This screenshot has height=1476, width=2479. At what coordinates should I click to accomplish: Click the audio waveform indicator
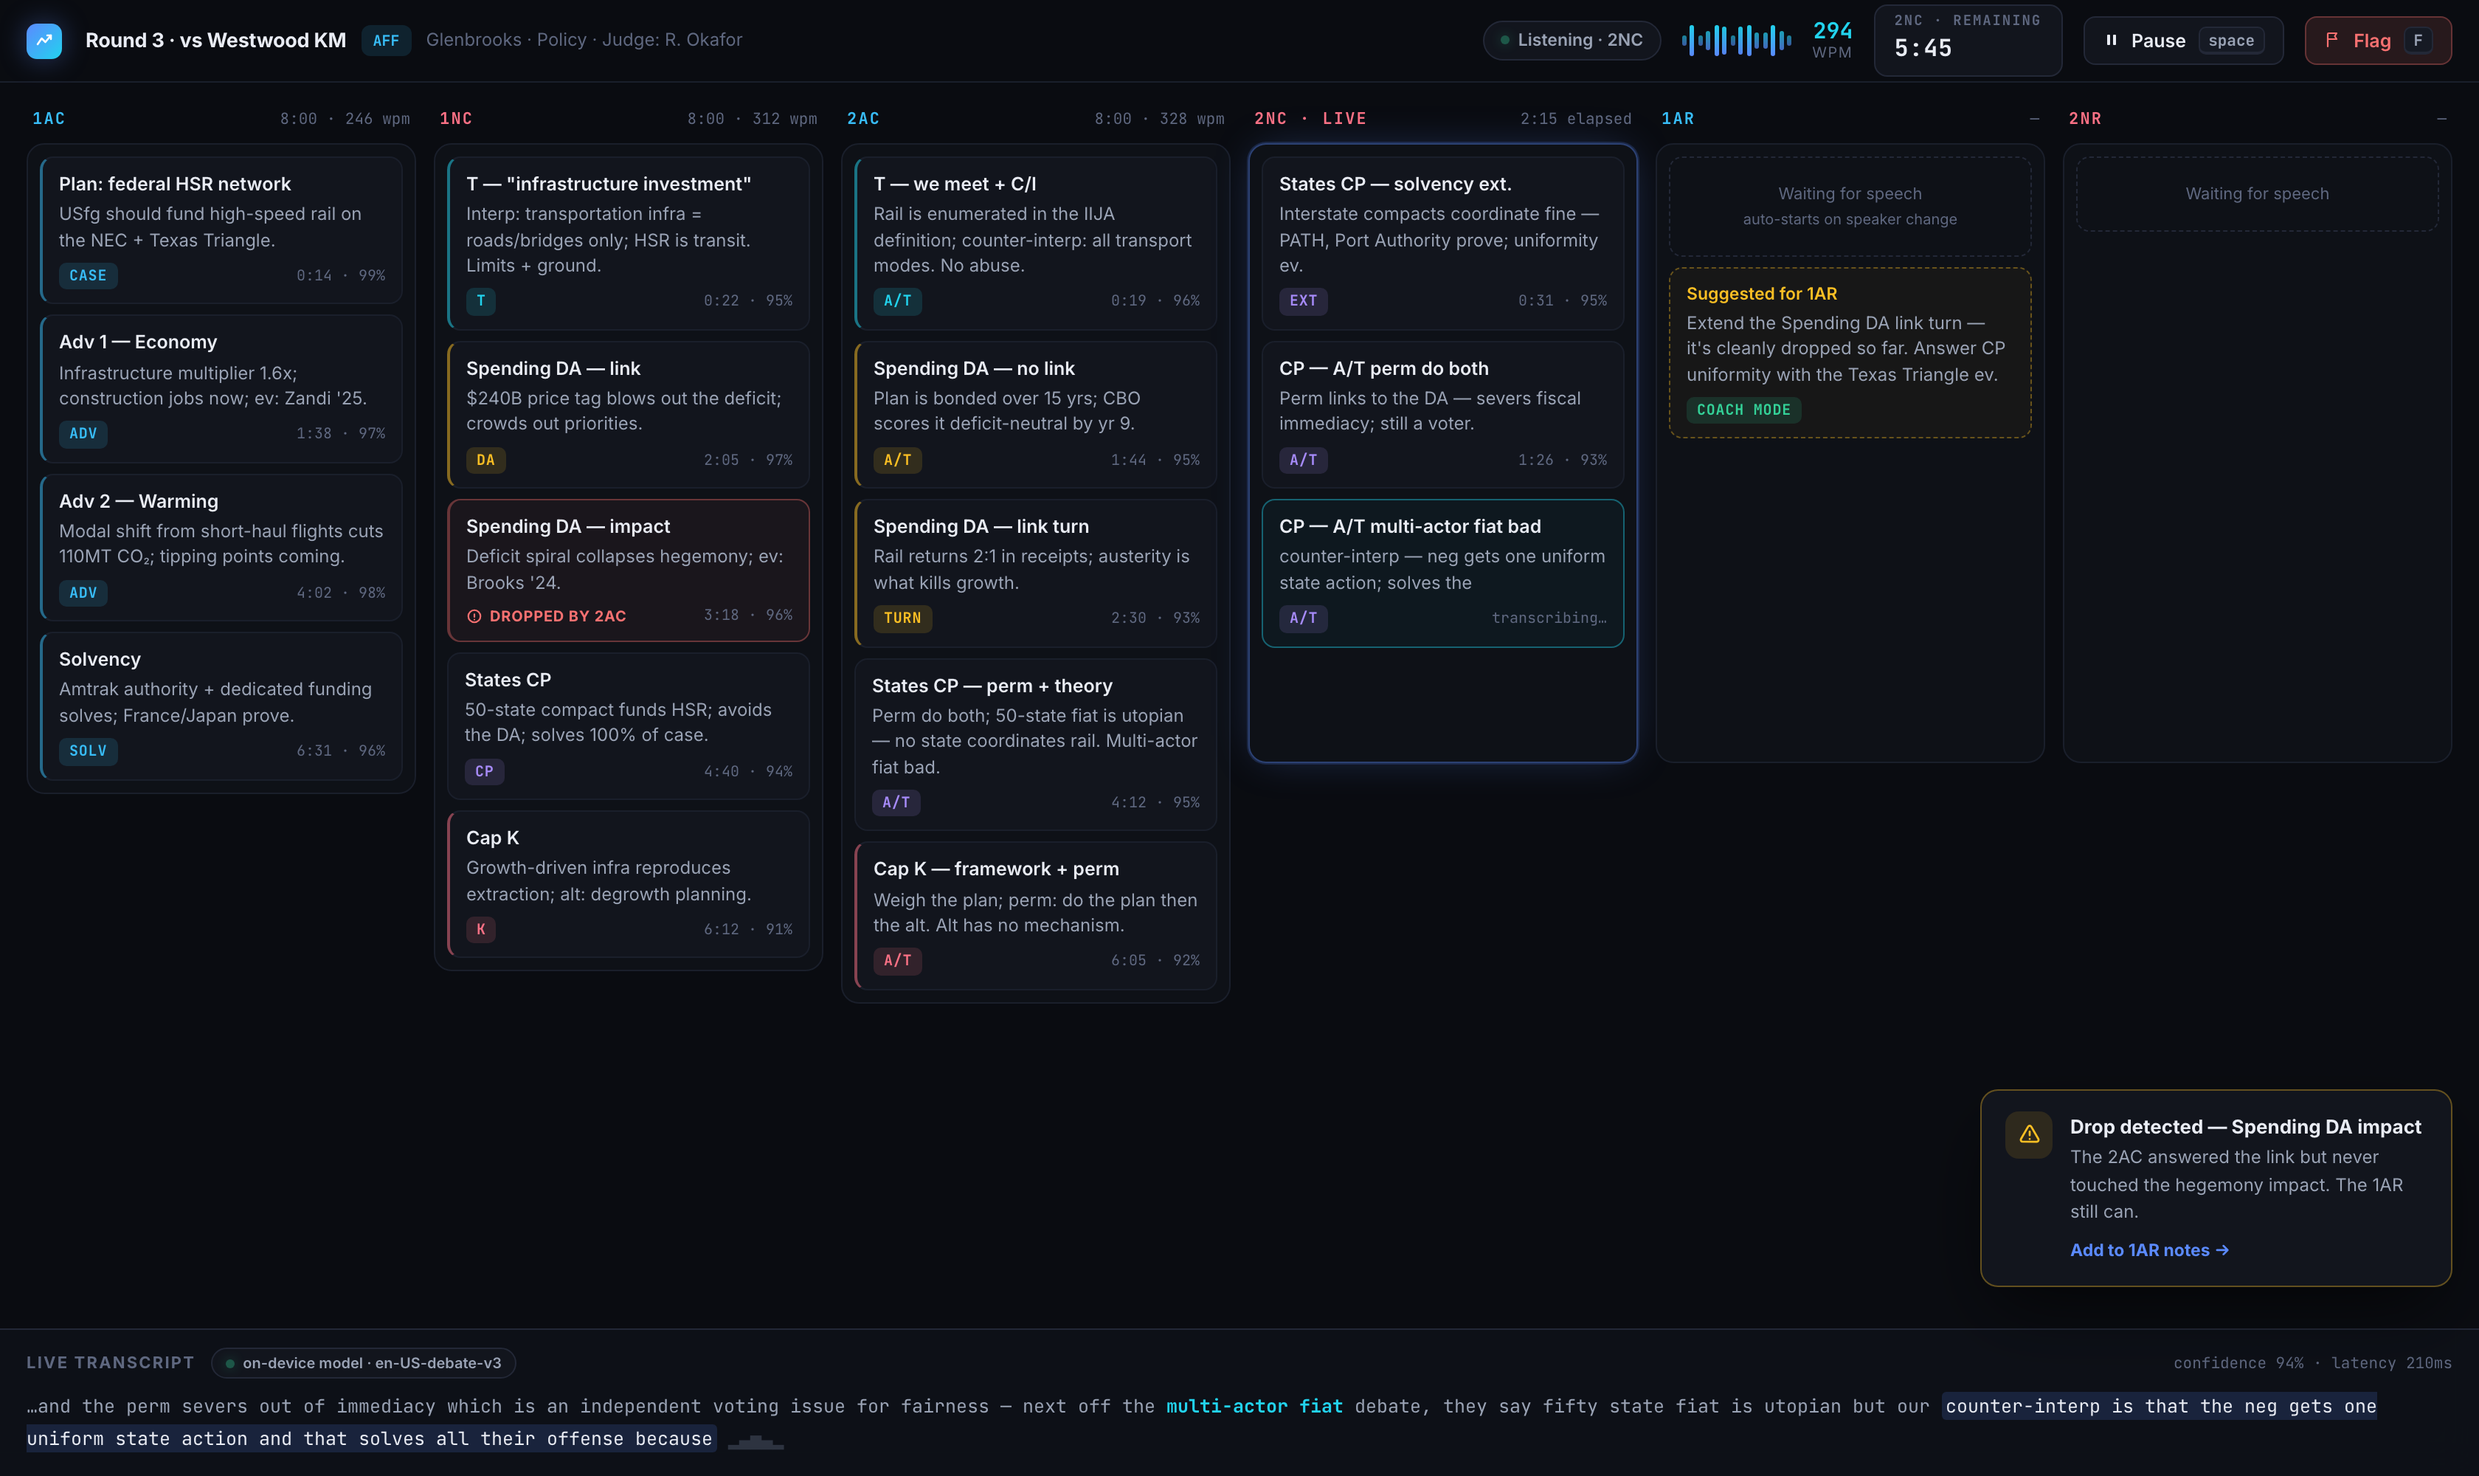(1736, 40)
